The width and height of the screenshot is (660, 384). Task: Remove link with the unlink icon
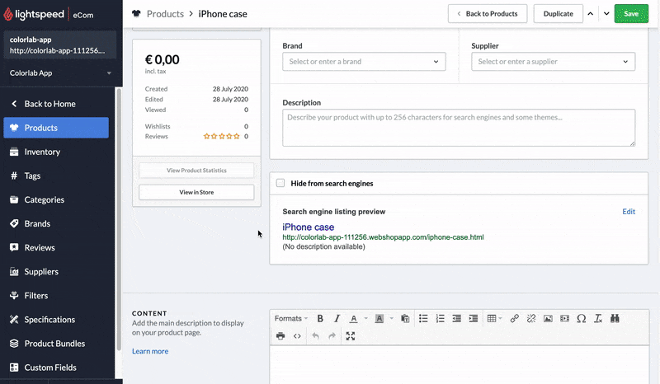click(x=531, y=318)
